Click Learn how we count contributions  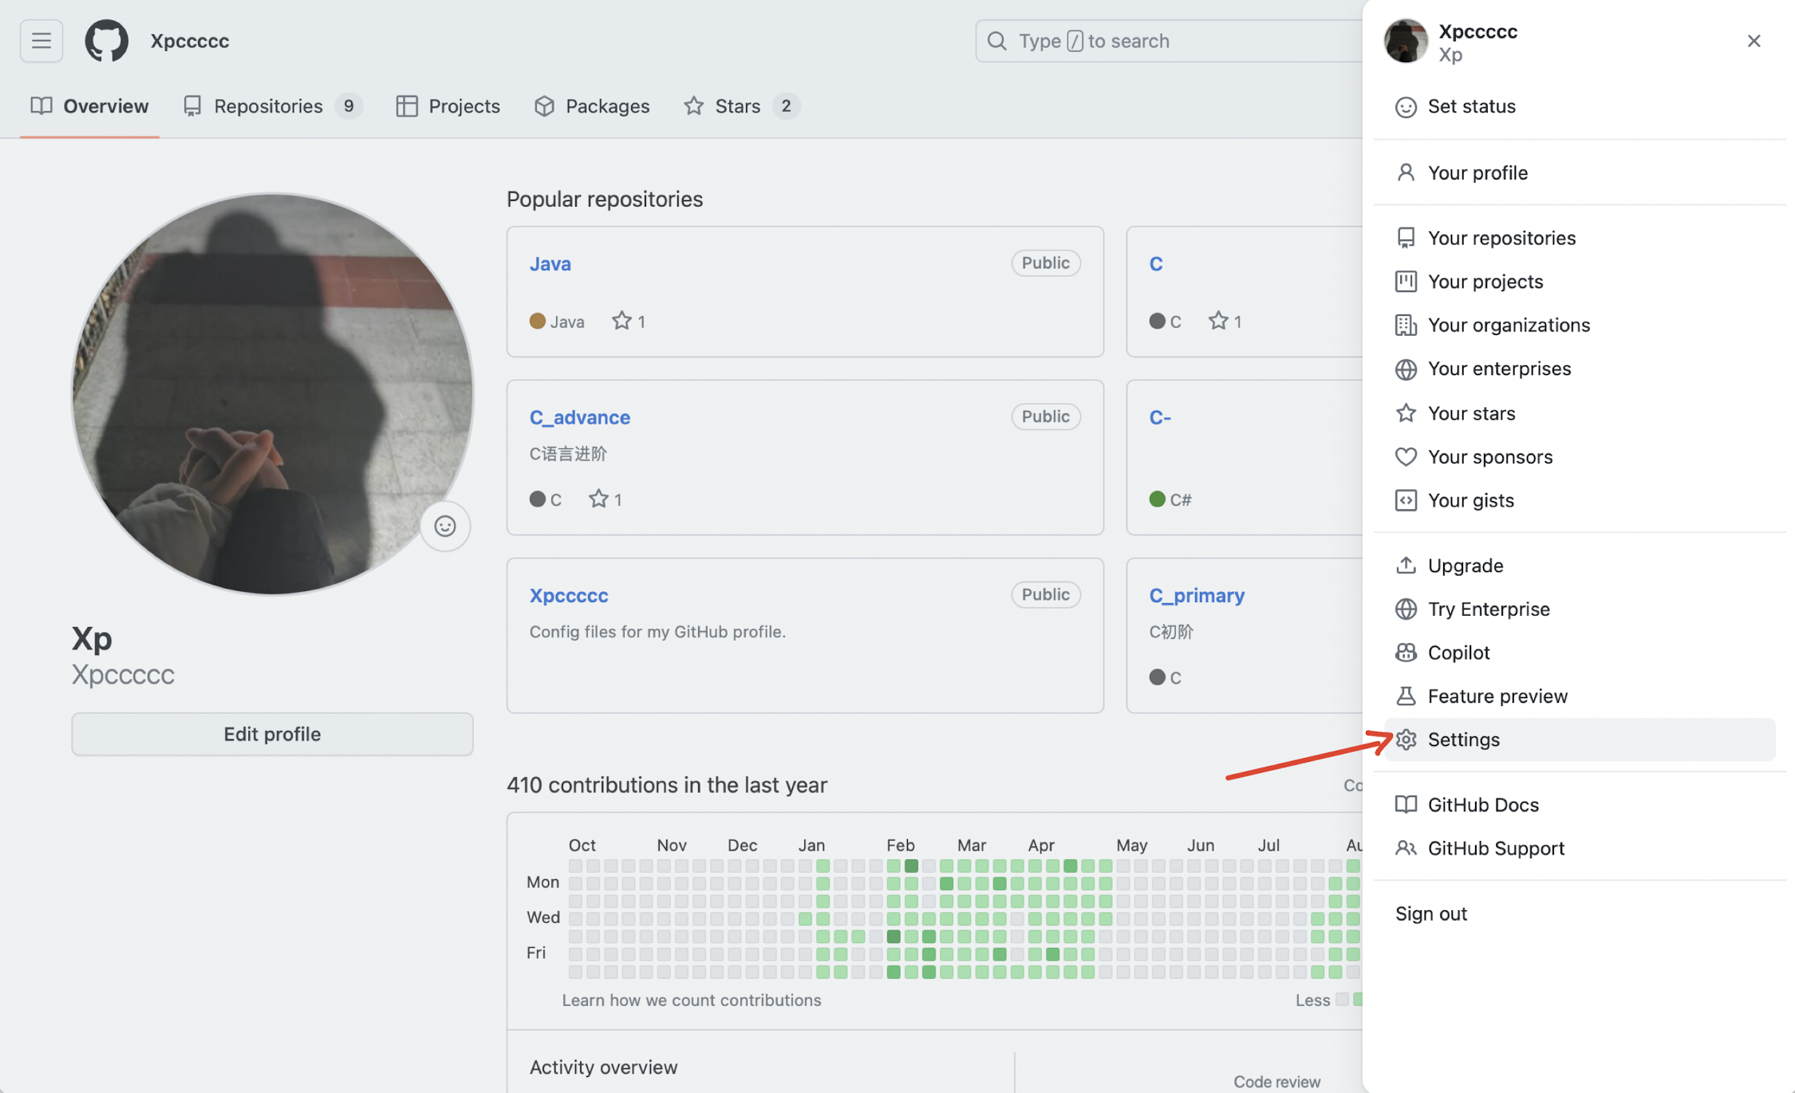pyautogui.click(x=691, y=1000)
